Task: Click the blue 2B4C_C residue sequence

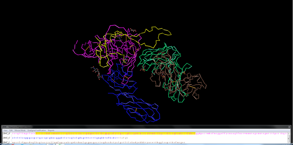Action: point(65,138)
